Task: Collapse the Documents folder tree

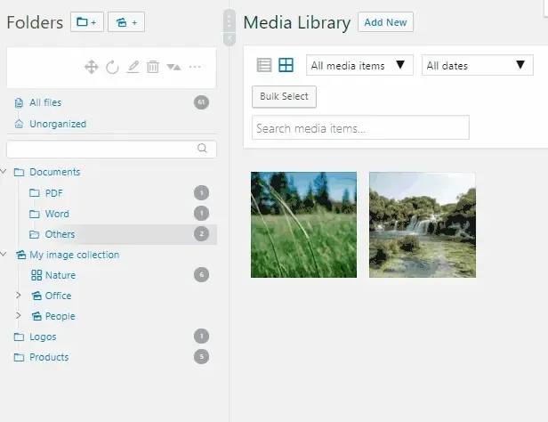Action: (4, 171)
